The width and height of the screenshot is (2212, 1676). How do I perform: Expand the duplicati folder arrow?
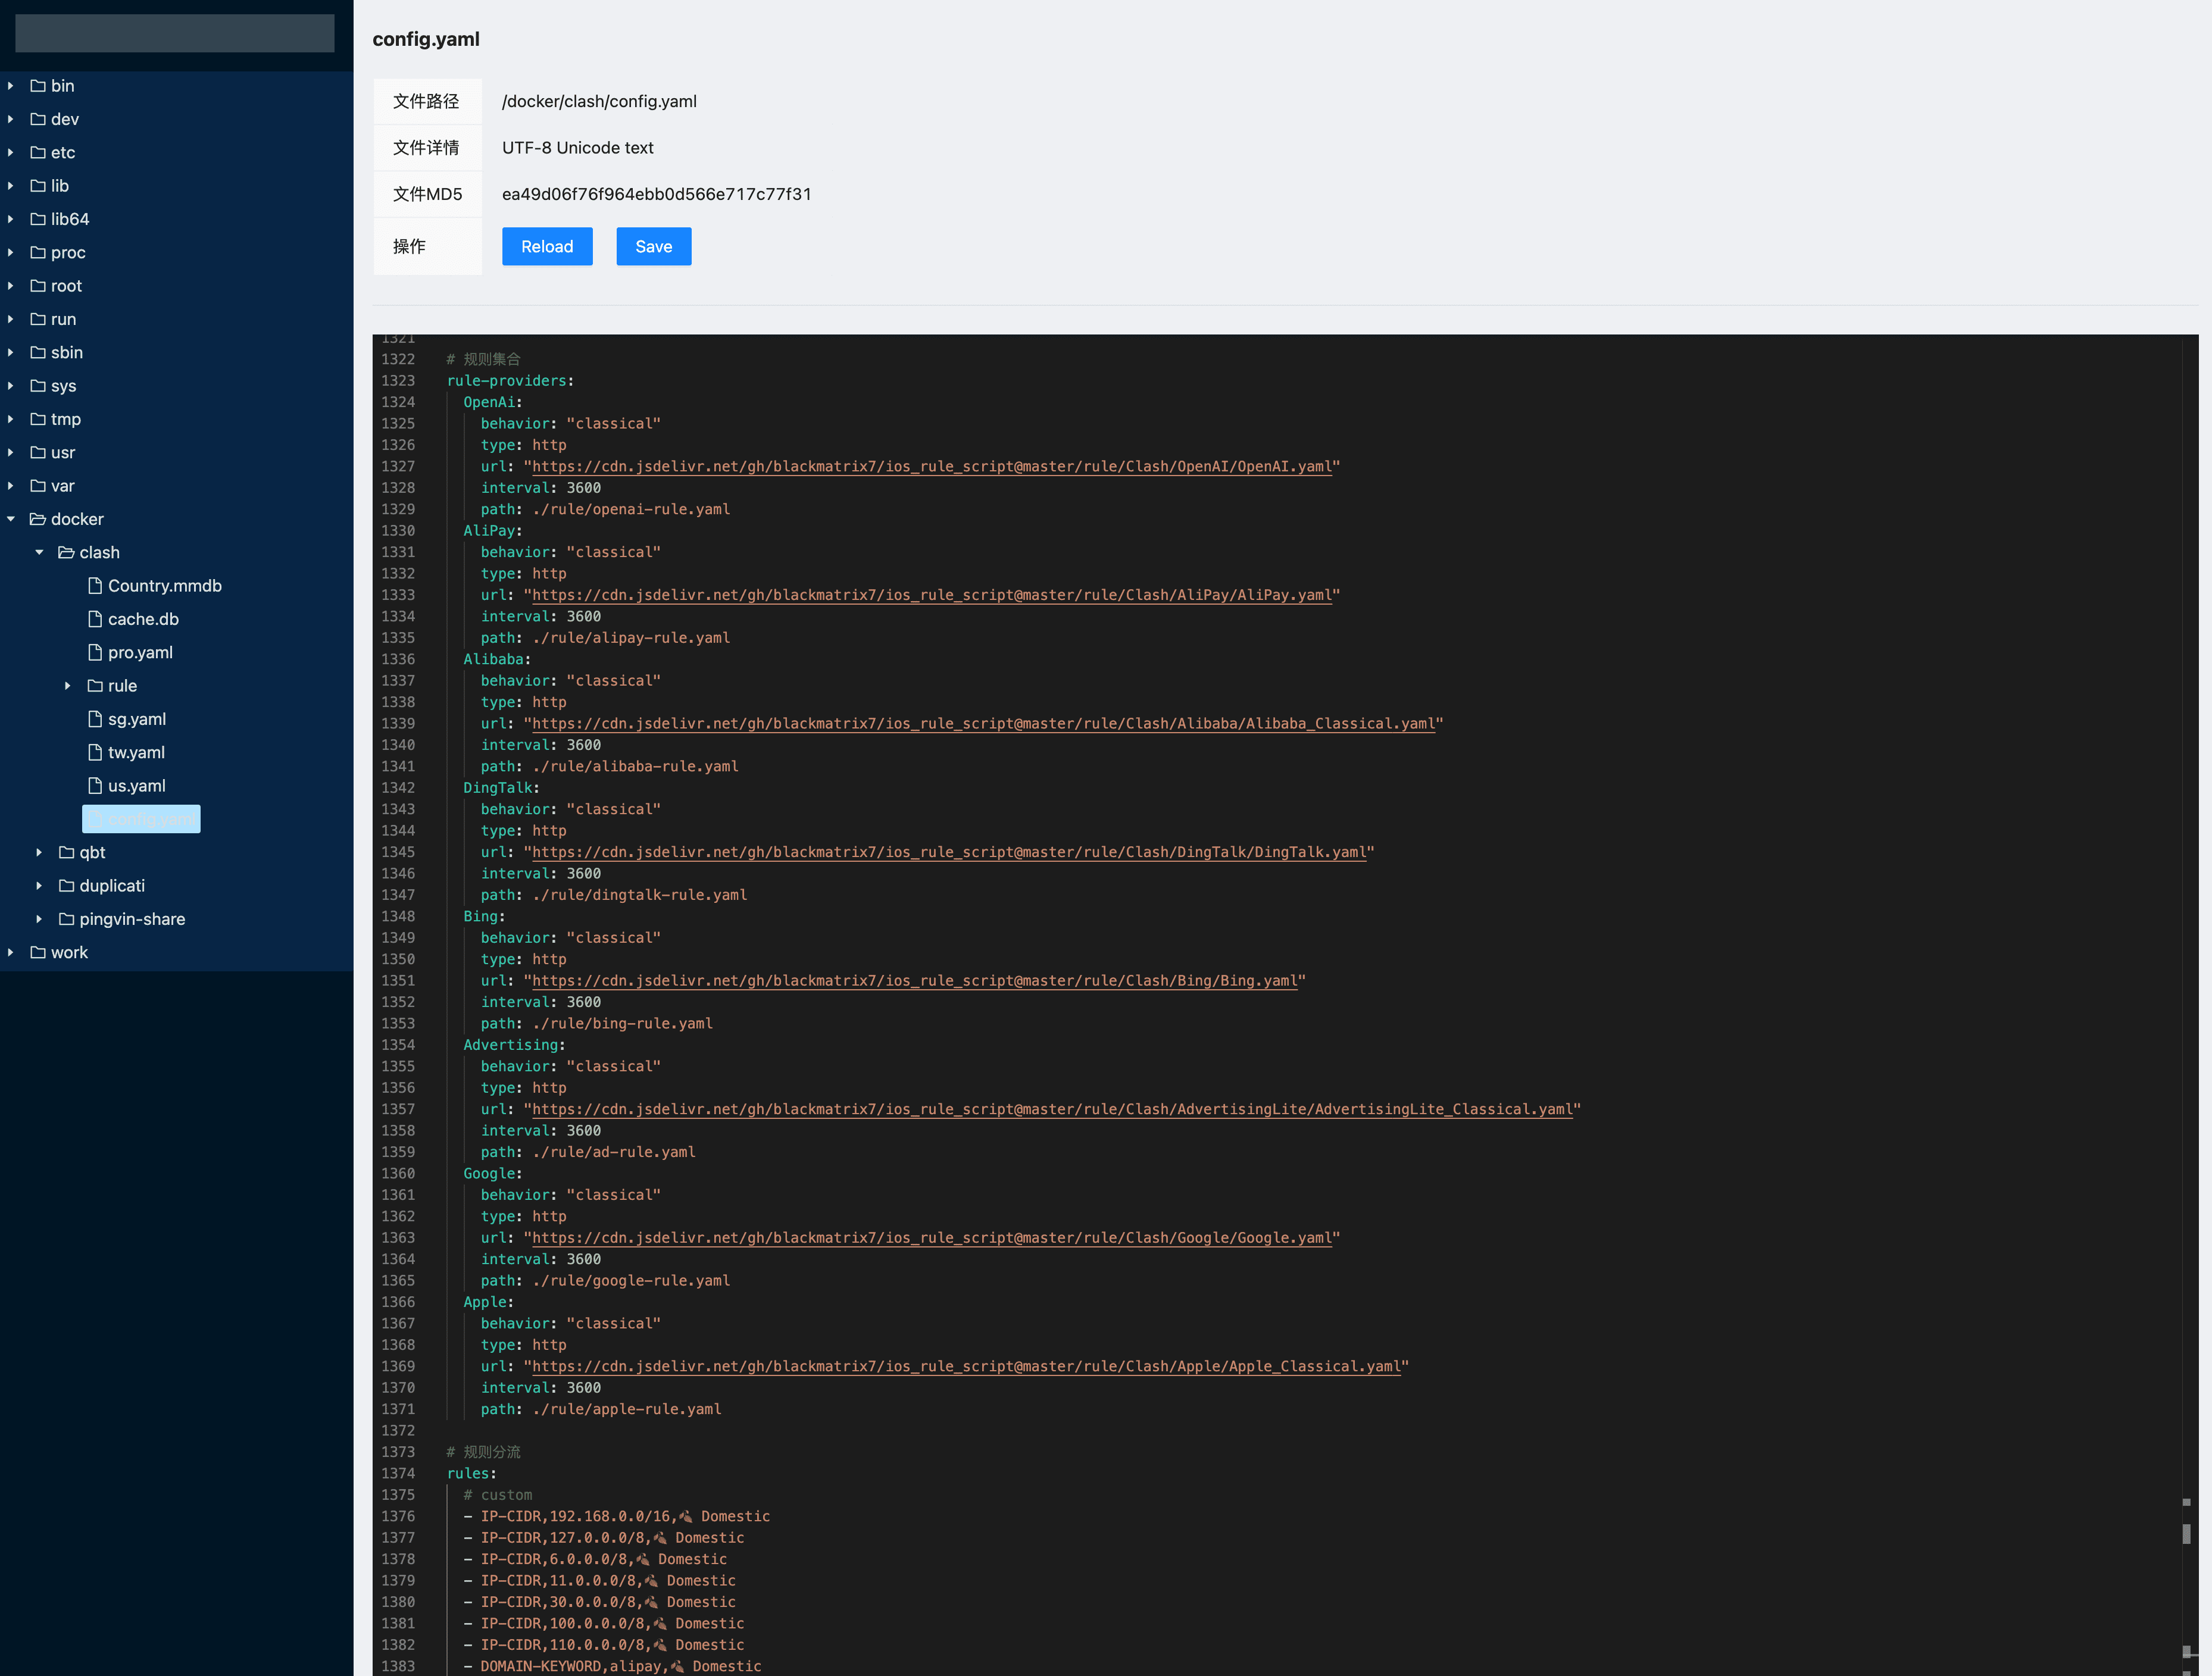pyautogui.click(x=39, y=886)
